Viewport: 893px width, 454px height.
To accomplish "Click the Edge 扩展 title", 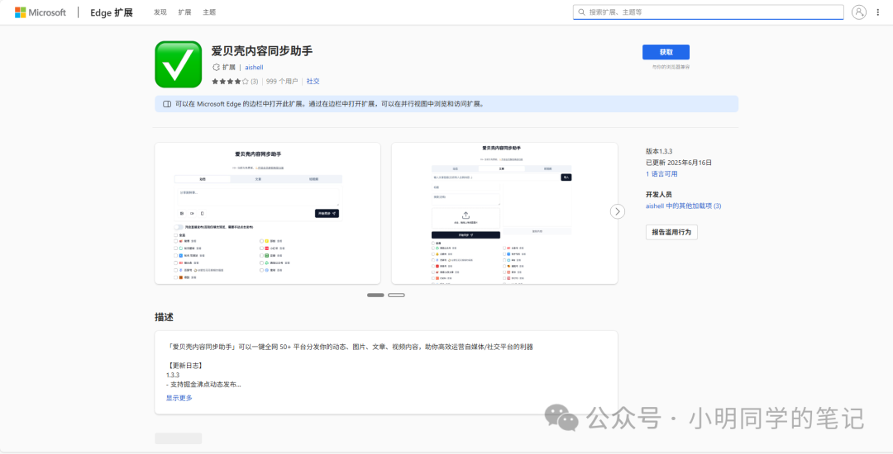I will click(x=112, y=12).
